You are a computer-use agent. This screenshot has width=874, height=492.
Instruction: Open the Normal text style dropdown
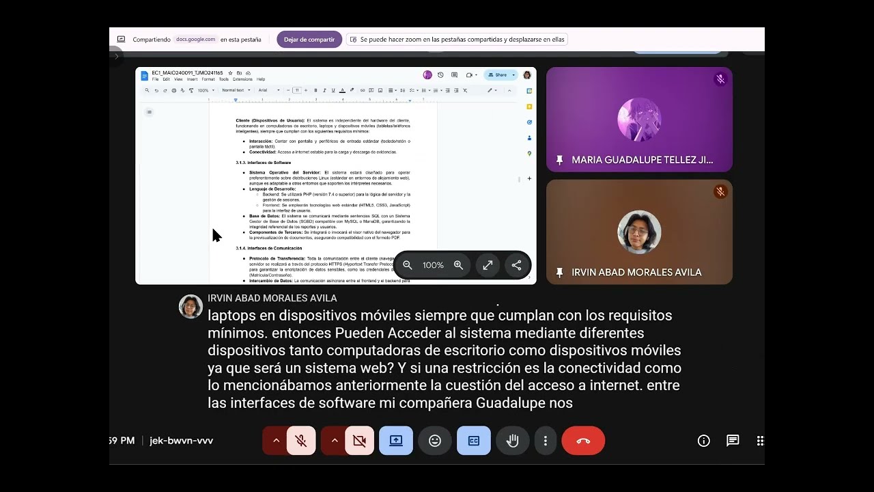(236, 90)
